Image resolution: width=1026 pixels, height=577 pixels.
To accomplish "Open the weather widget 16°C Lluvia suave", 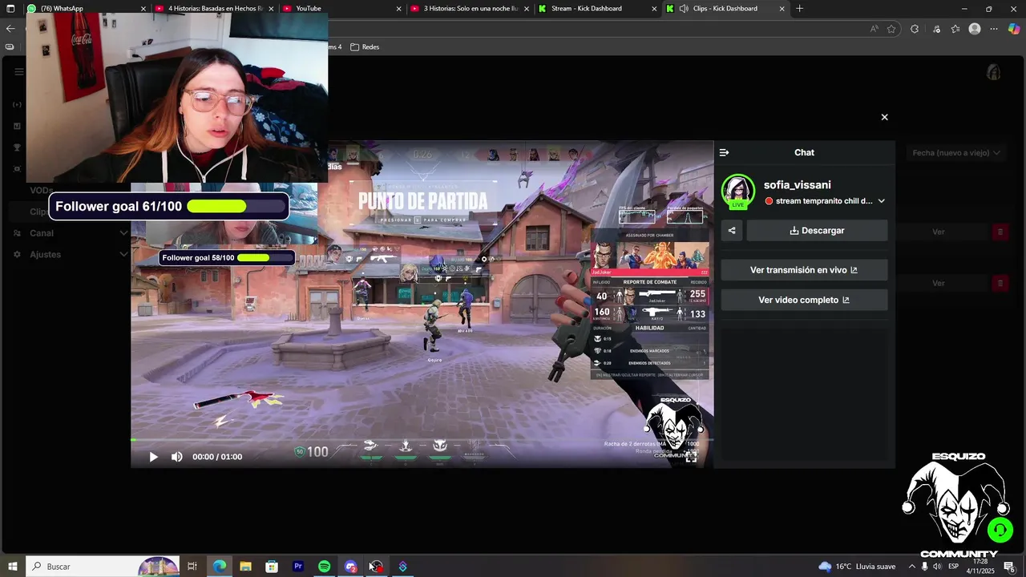I will [857, 567].
